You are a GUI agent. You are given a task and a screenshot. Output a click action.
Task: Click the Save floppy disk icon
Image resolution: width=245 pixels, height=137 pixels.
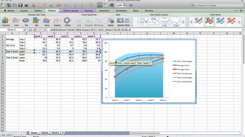pyautogui.click(x=20, y=5)
